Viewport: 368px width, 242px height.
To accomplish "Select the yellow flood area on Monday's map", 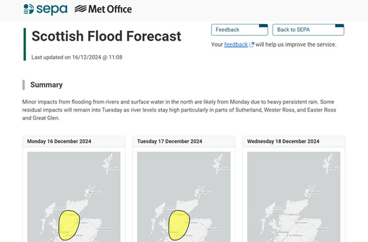I will coord(68,225).
